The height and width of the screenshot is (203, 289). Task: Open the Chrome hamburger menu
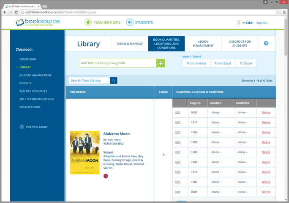[x=284, y=12]
